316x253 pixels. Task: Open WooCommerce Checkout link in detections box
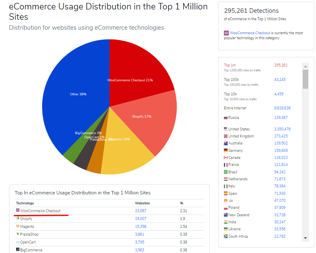point(250,33)
